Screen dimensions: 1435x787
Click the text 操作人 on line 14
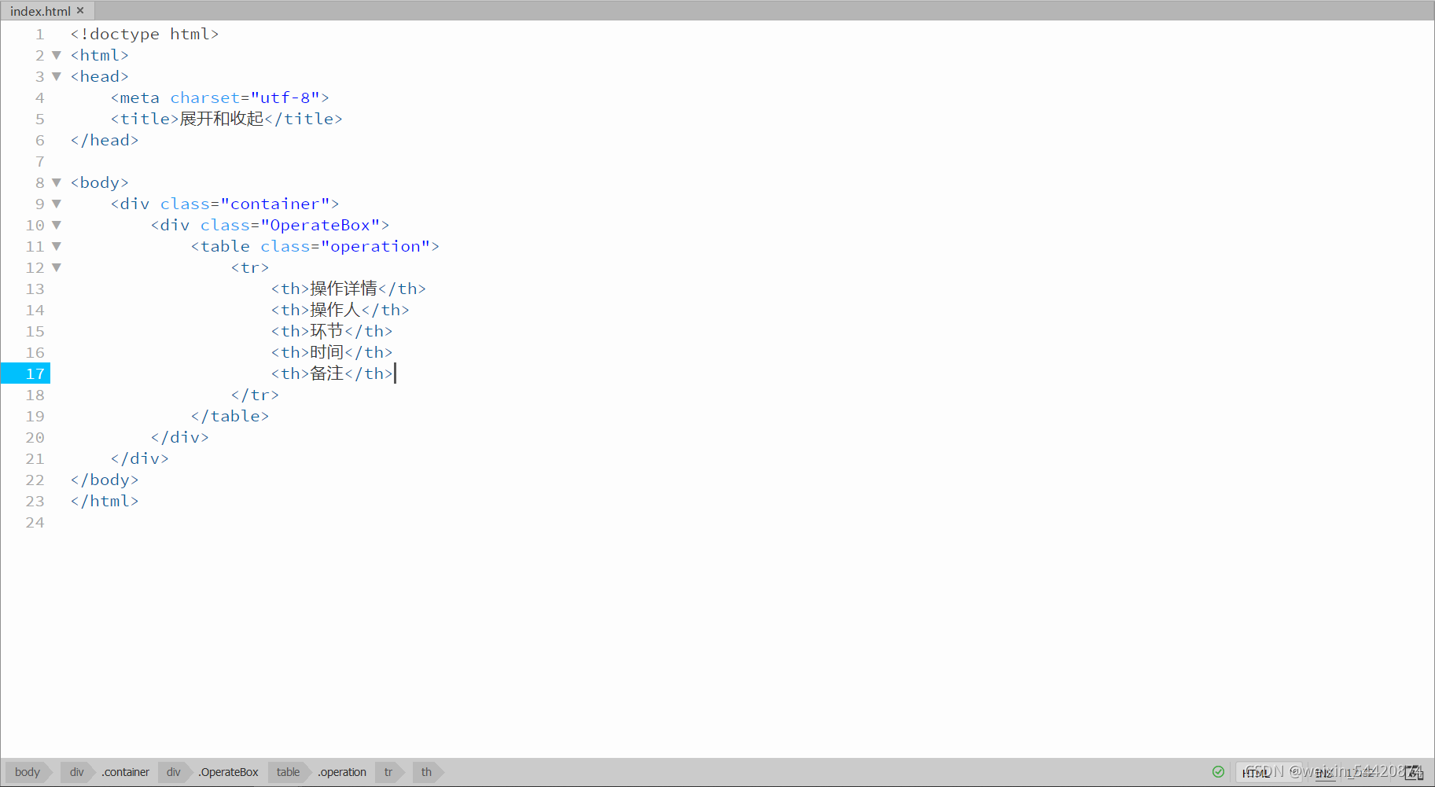pos(335,310)
